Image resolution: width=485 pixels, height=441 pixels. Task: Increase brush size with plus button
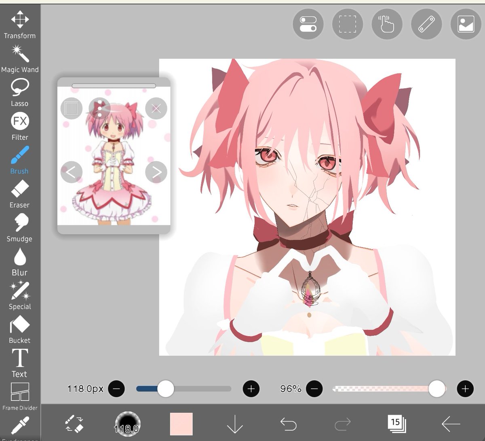coord(251,389)
